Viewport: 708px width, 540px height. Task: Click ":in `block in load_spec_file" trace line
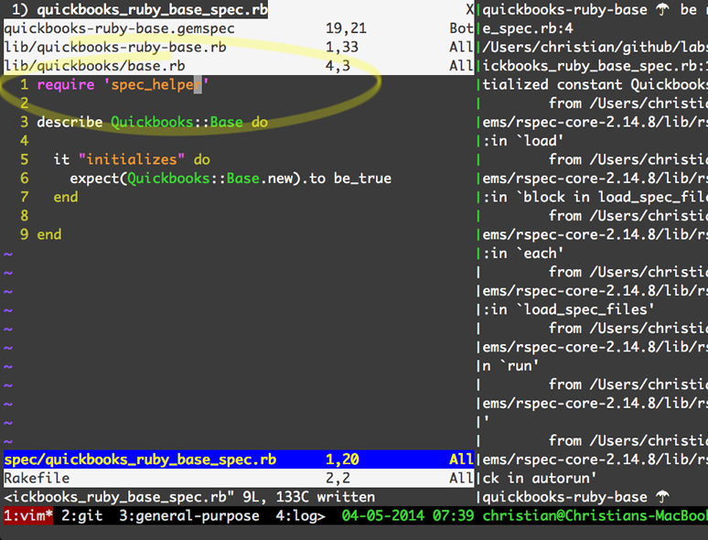(595, 197)
